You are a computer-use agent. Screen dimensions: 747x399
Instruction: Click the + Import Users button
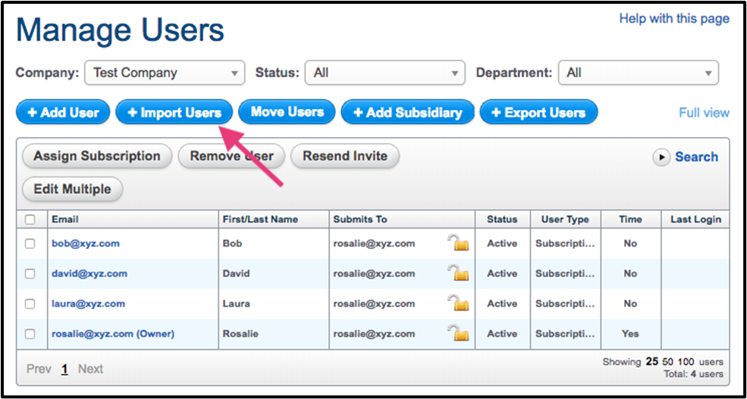click(x=174, y=113)
